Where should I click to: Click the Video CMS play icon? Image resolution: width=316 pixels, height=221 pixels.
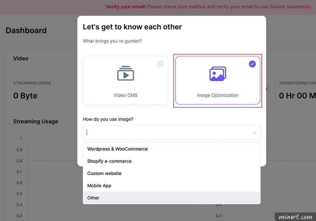[126, 73]
